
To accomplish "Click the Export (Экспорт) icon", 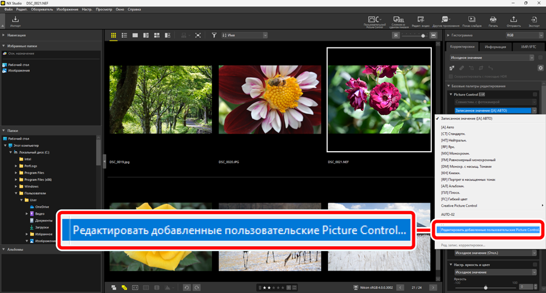I will (x=534, y=21).
